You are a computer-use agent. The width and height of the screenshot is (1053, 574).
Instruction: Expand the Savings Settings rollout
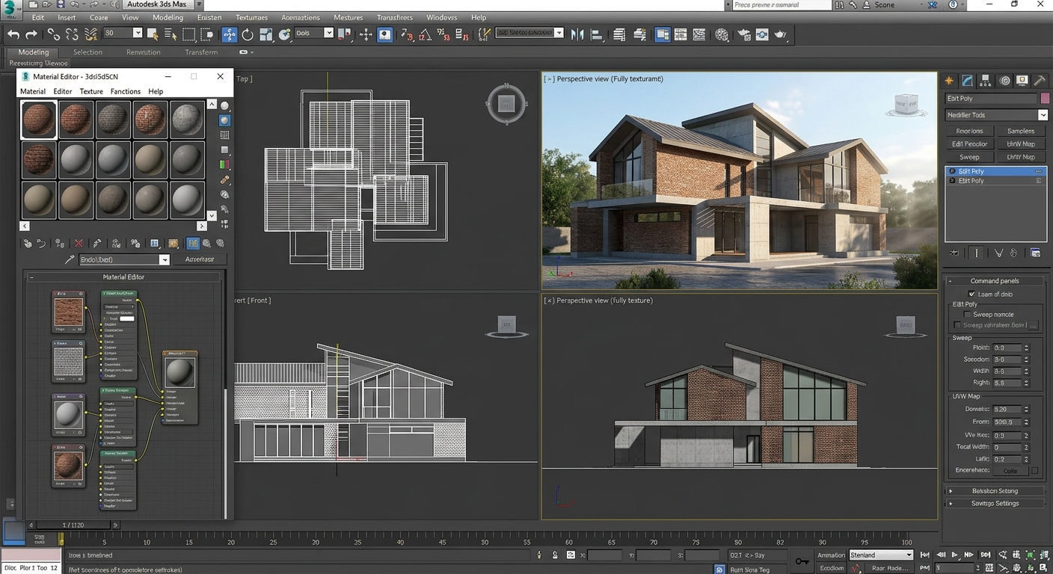pos(995,503)
